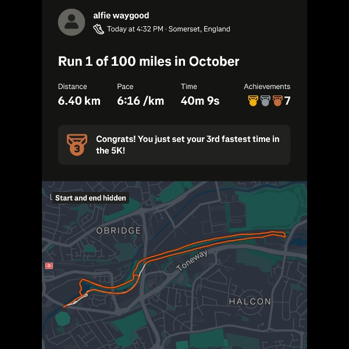
Task: Click the "Start and end hidden" label
Action: pyautogui.click(x=90, y=198)
